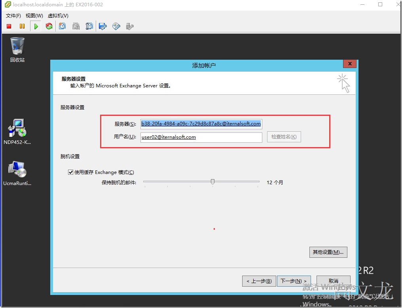Toggle 使用缓存 Exchange 模式 checkbox

click(70, 172)
